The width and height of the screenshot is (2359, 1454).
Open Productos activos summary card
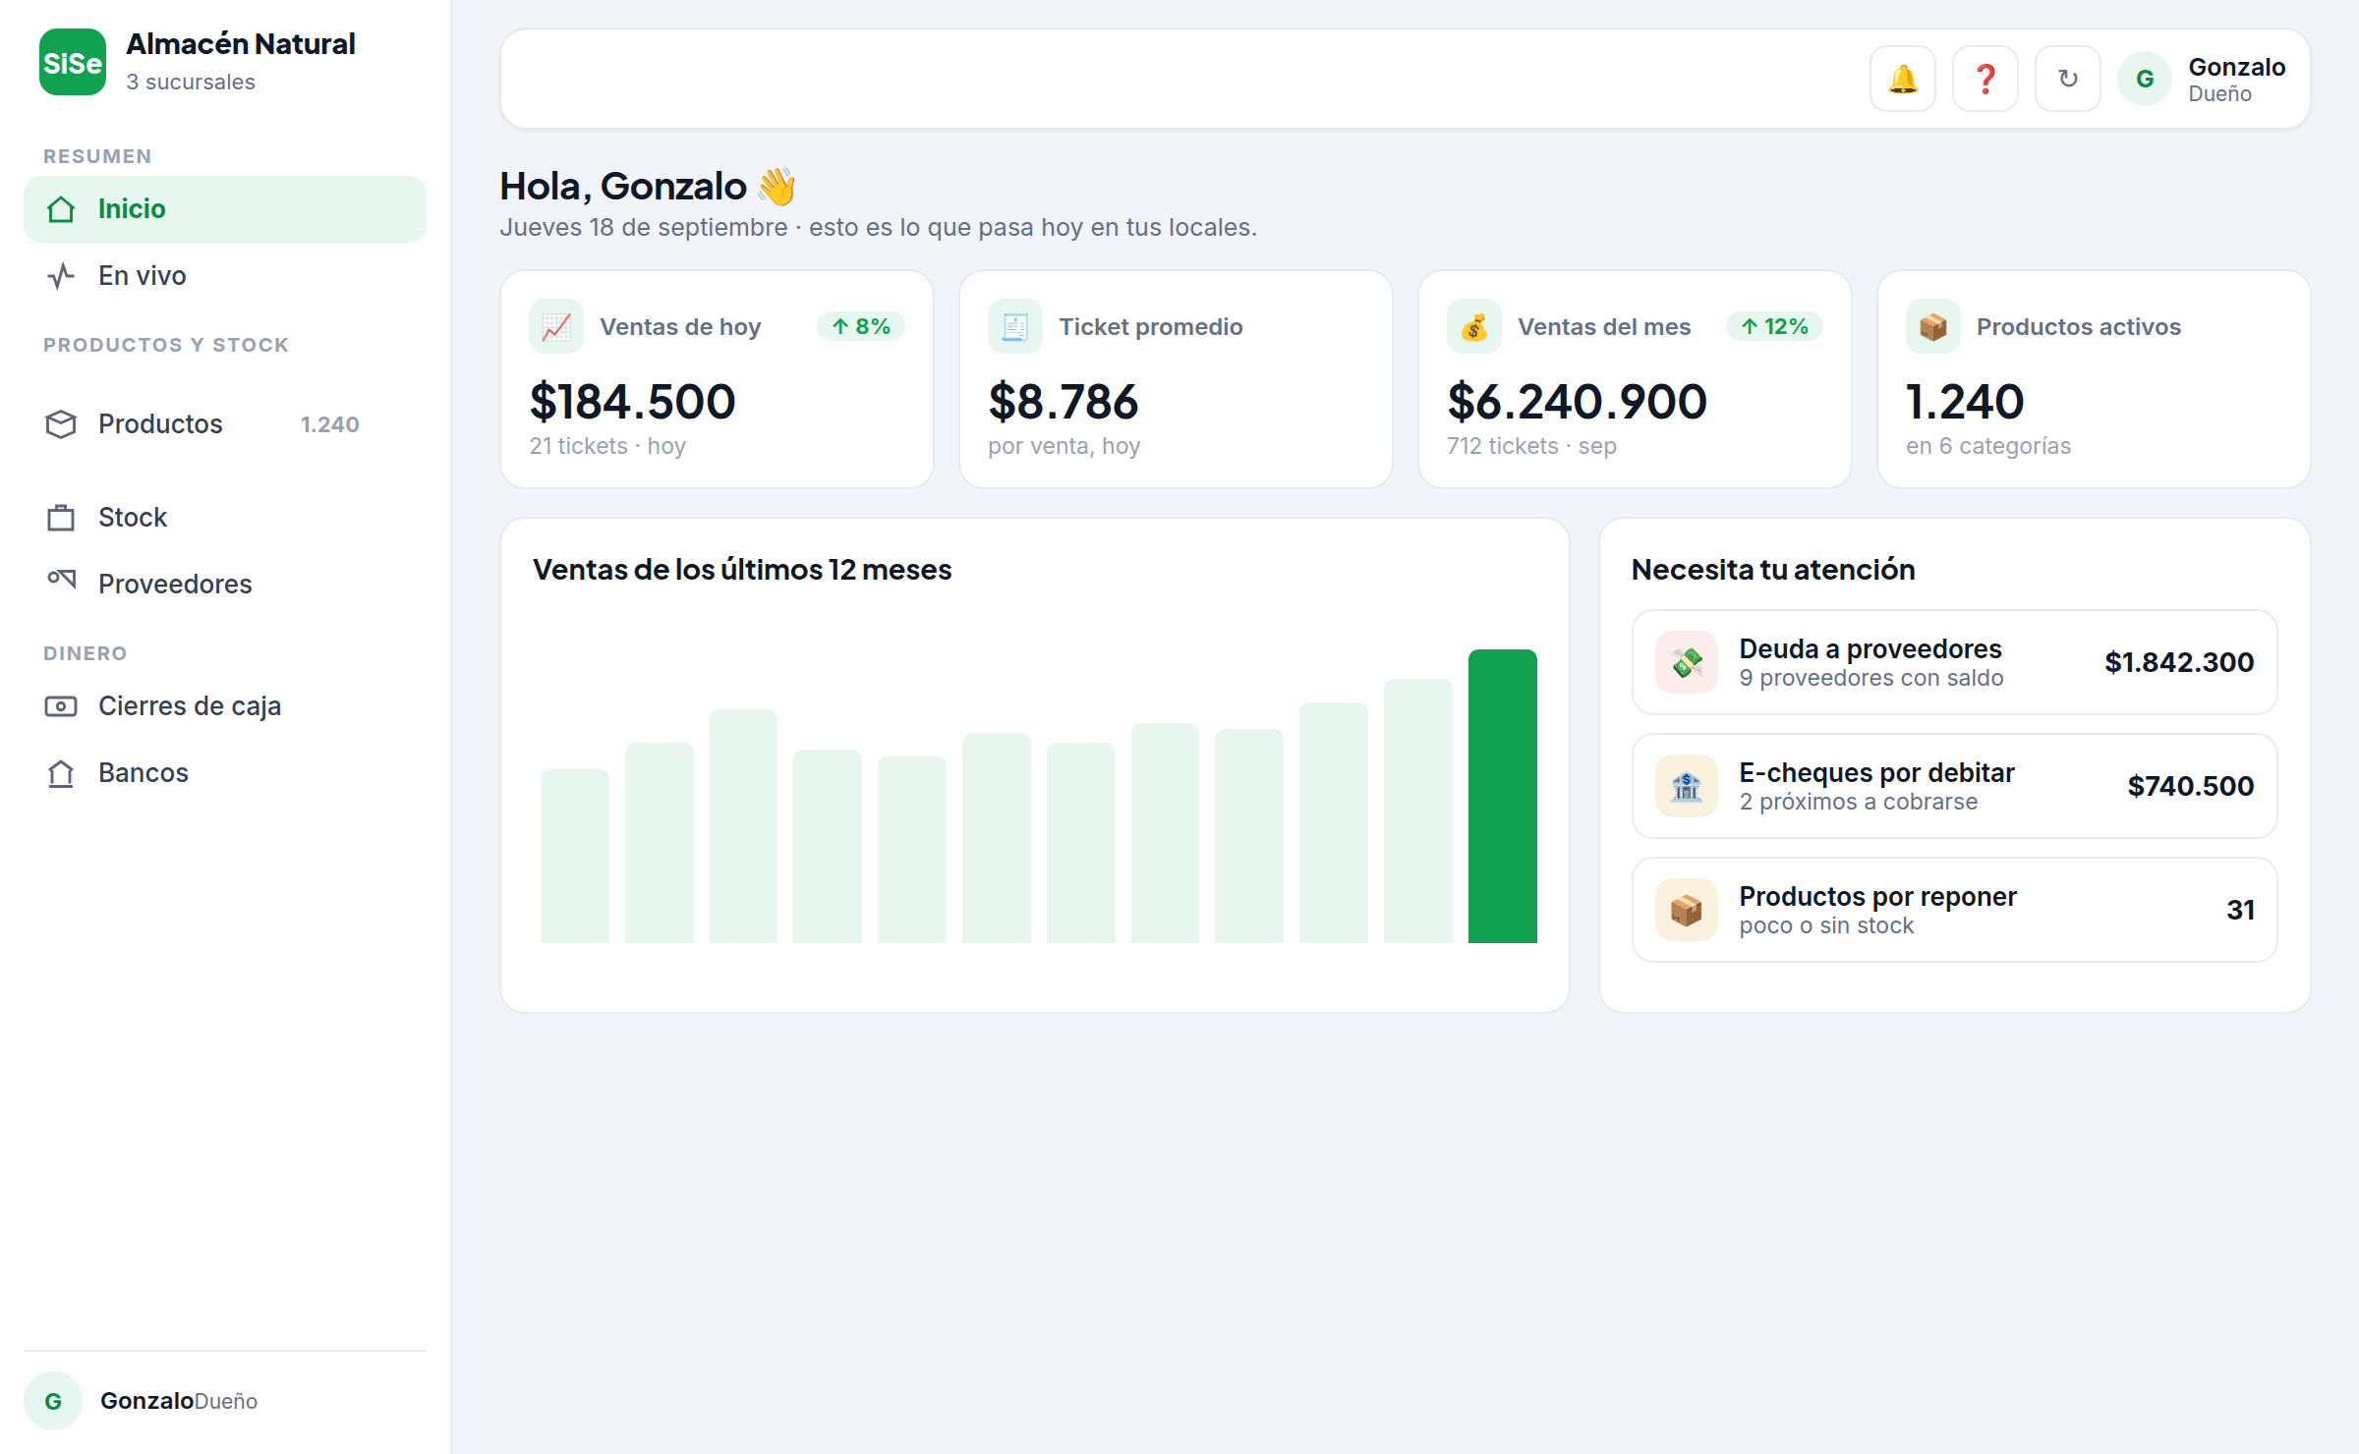[x=2094, y=379]
